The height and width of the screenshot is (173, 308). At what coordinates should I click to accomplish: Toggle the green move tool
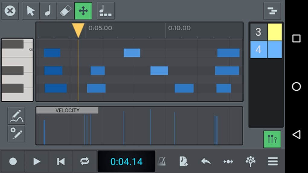(x=83, y=11)
